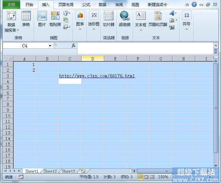Viewport: 221px width, 183px height.
Task: Open the 图表 chart dropdown
Action: click(x=80, y=29)
